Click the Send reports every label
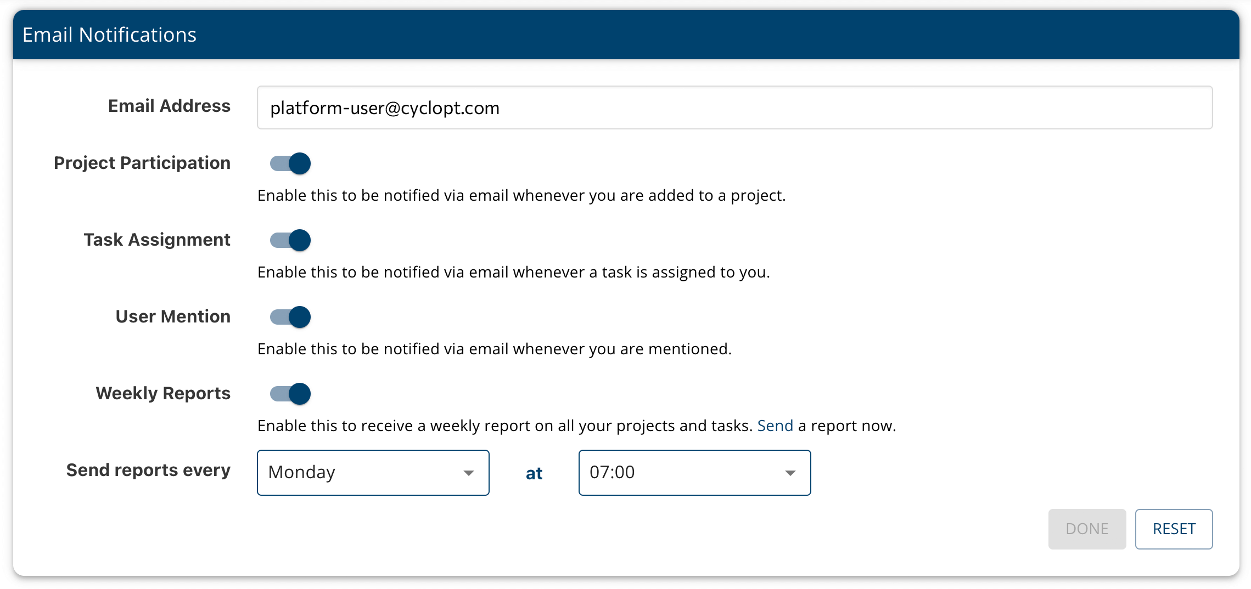Image resolution: width=1251 pixels, height=589 pixels. tap(148, 470)
